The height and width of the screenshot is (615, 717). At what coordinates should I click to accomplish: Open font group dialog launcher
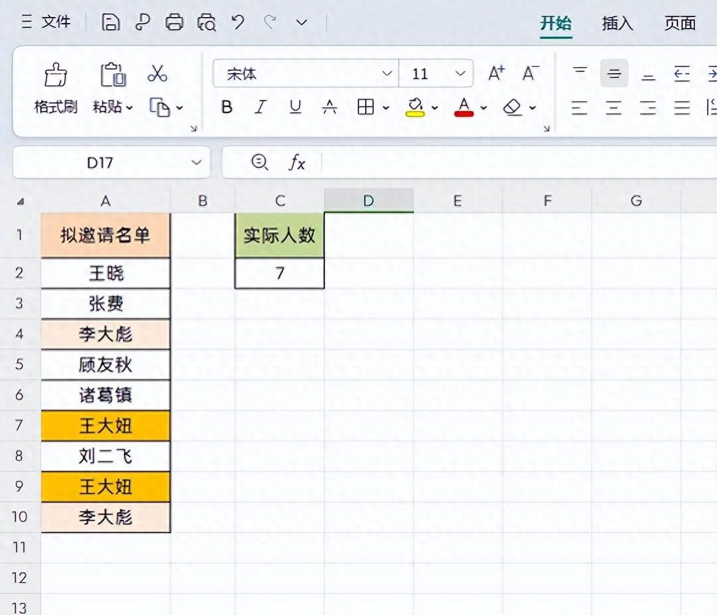tap(547, 129)
